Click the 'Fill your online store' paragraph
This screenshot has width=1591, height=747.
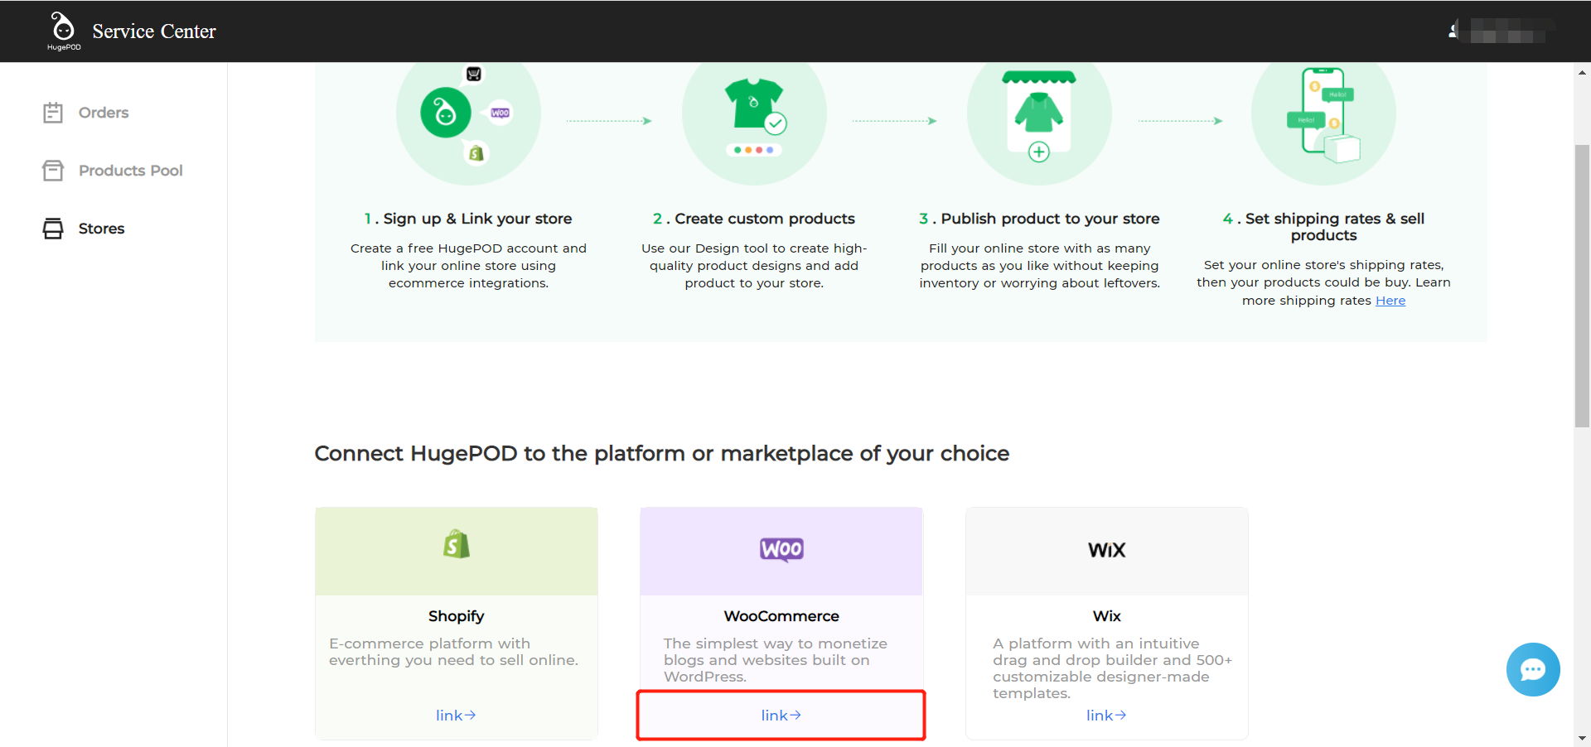(x=1039, y=266)
